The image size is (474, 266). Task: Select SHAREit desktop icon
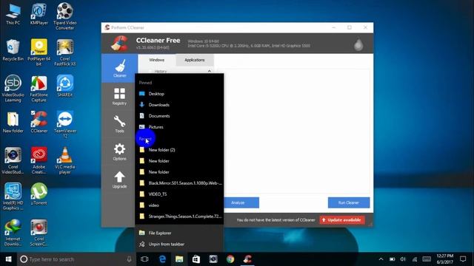[x=64, y=86]
